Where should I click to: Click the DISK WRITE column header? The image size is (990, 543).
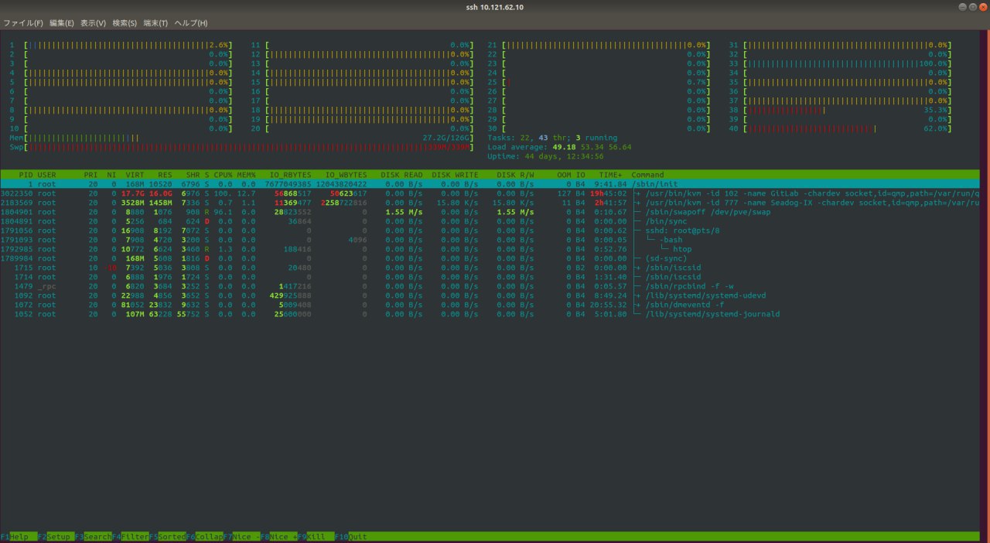click(456, 175)
